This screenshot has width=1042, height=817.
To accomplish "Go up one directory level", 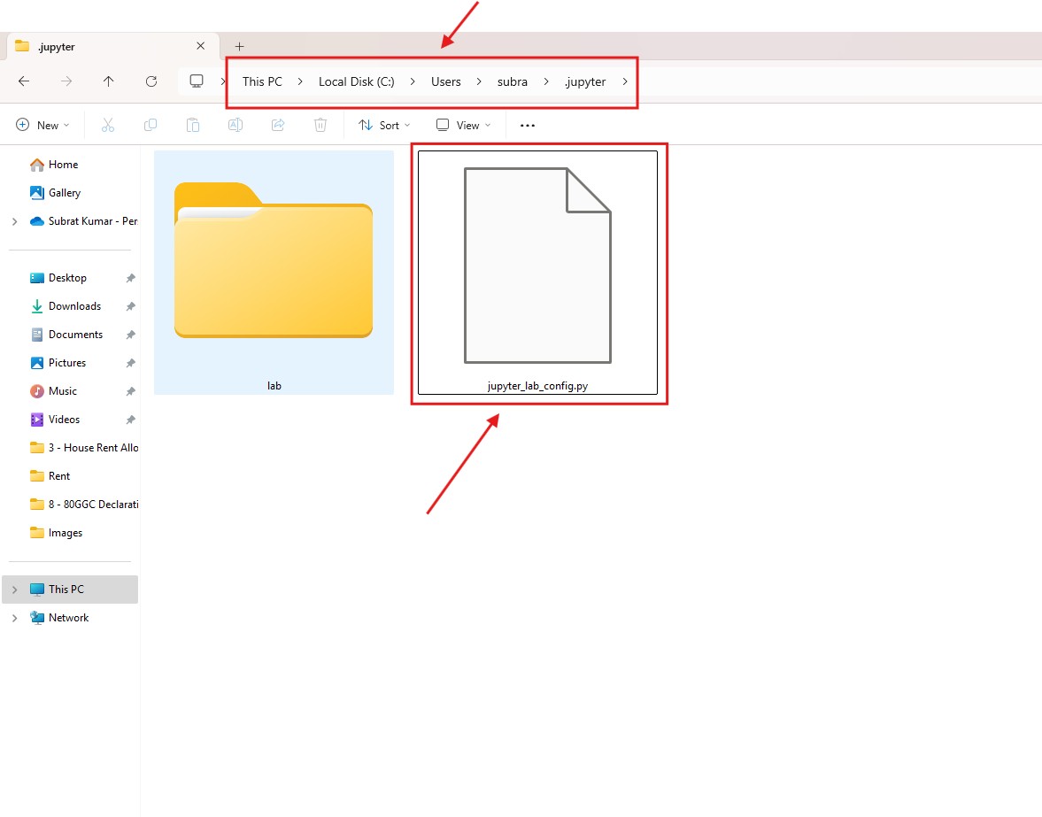I will click(108, 81).
